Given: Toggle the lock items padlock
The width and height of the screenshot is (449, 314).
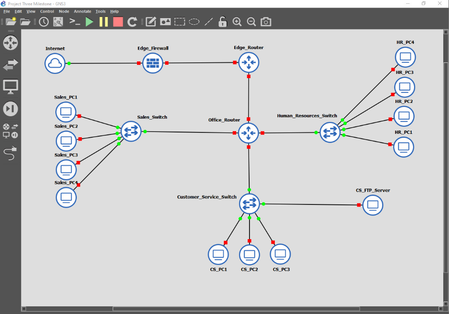Looking at the screenshot, I should pyautogui.click(x=222, y=21).
